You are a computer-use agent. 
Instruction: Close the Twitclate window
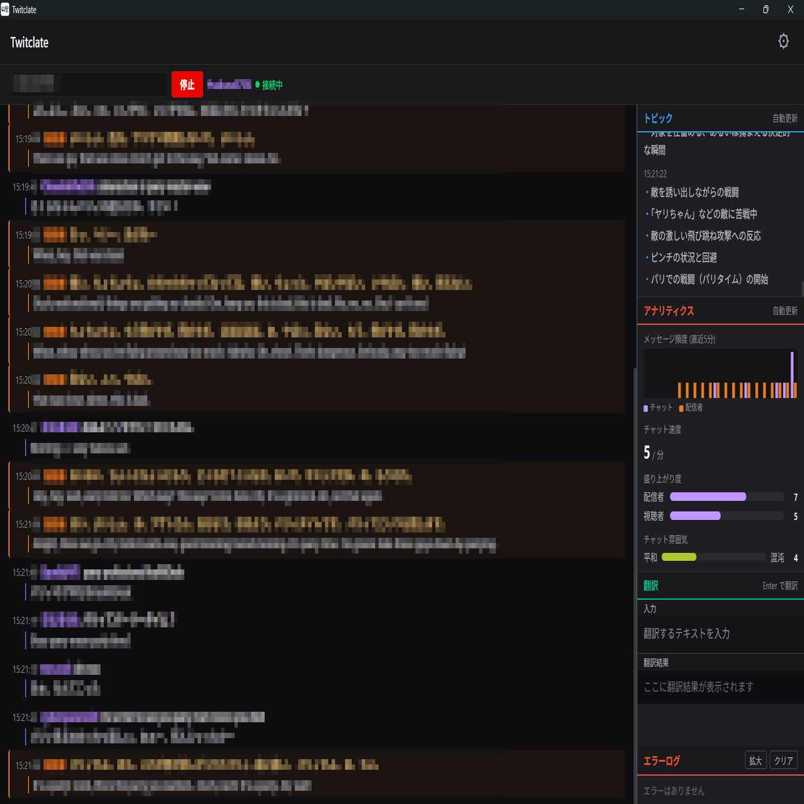(790, 9)
